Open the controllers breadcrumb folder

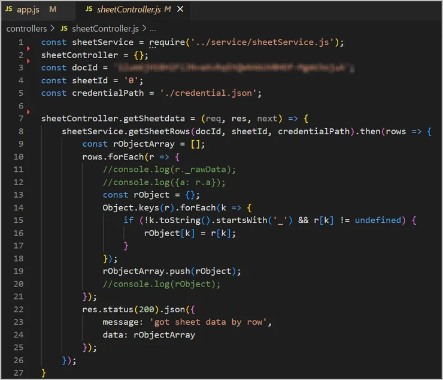tap(26, 29)
